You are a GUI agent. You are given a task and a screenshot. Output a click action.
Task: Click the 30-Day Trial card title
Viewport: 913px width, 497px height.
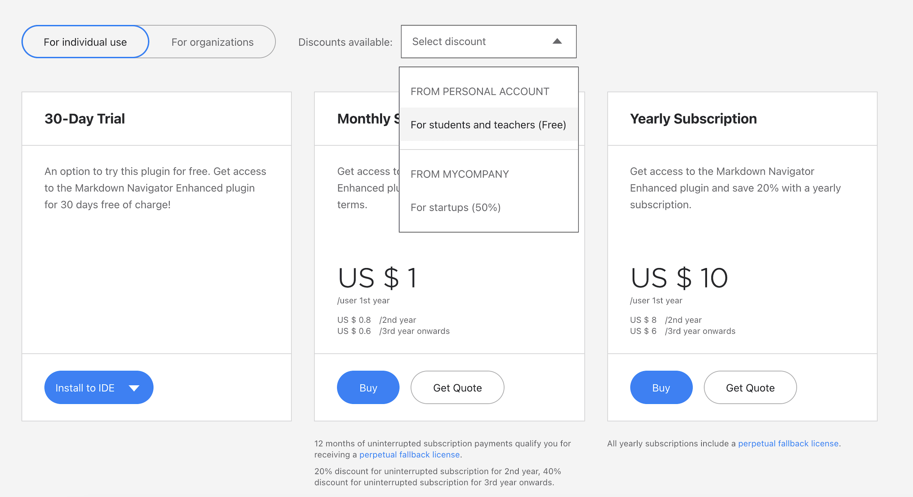click(85, 119)
